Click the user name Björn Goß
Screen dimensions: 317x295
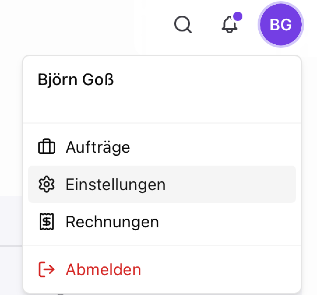click(76, 80)
